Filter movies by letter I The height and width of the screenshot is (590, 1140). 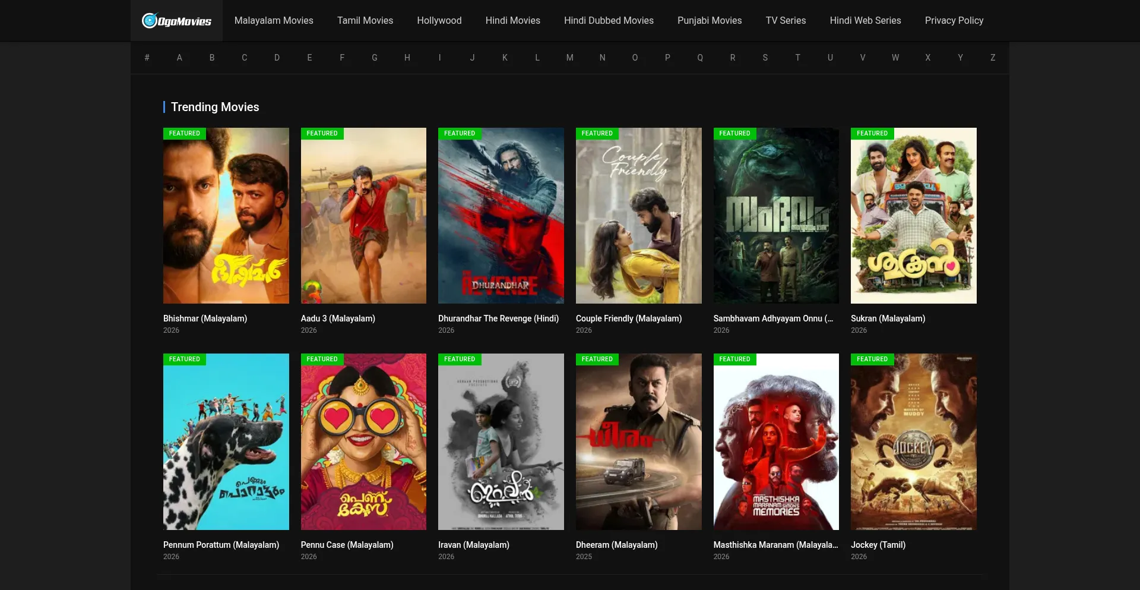click(440, 58)
